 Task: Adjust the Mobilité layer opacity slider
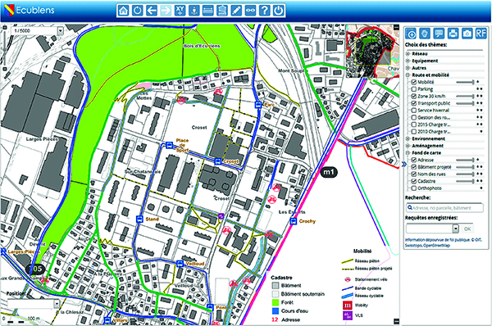click(x=465, y=82)
